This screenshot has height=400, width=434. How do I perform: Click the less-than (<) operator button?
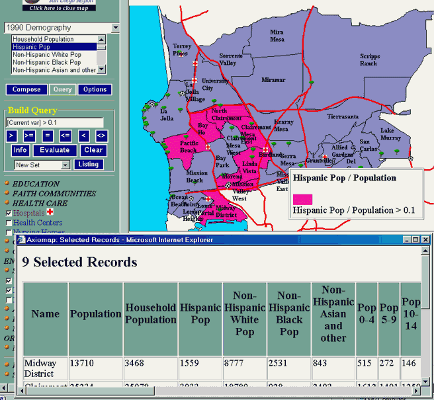click(83, 136)
